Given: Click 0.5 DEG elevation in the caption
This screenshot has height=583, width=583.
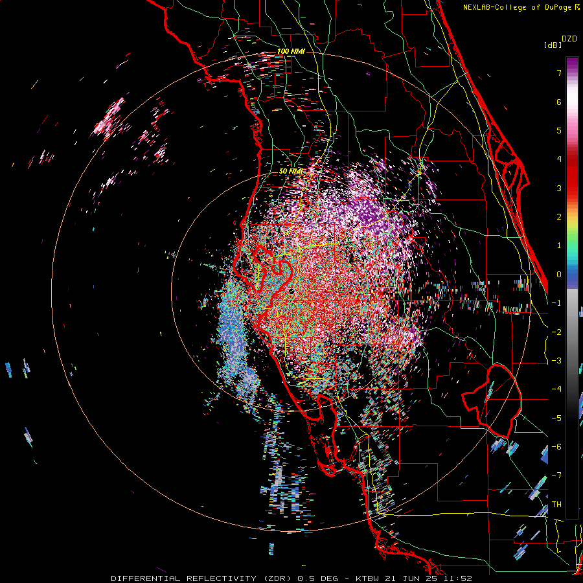Looking at the screenshot, I should click(x=318, y=578).
